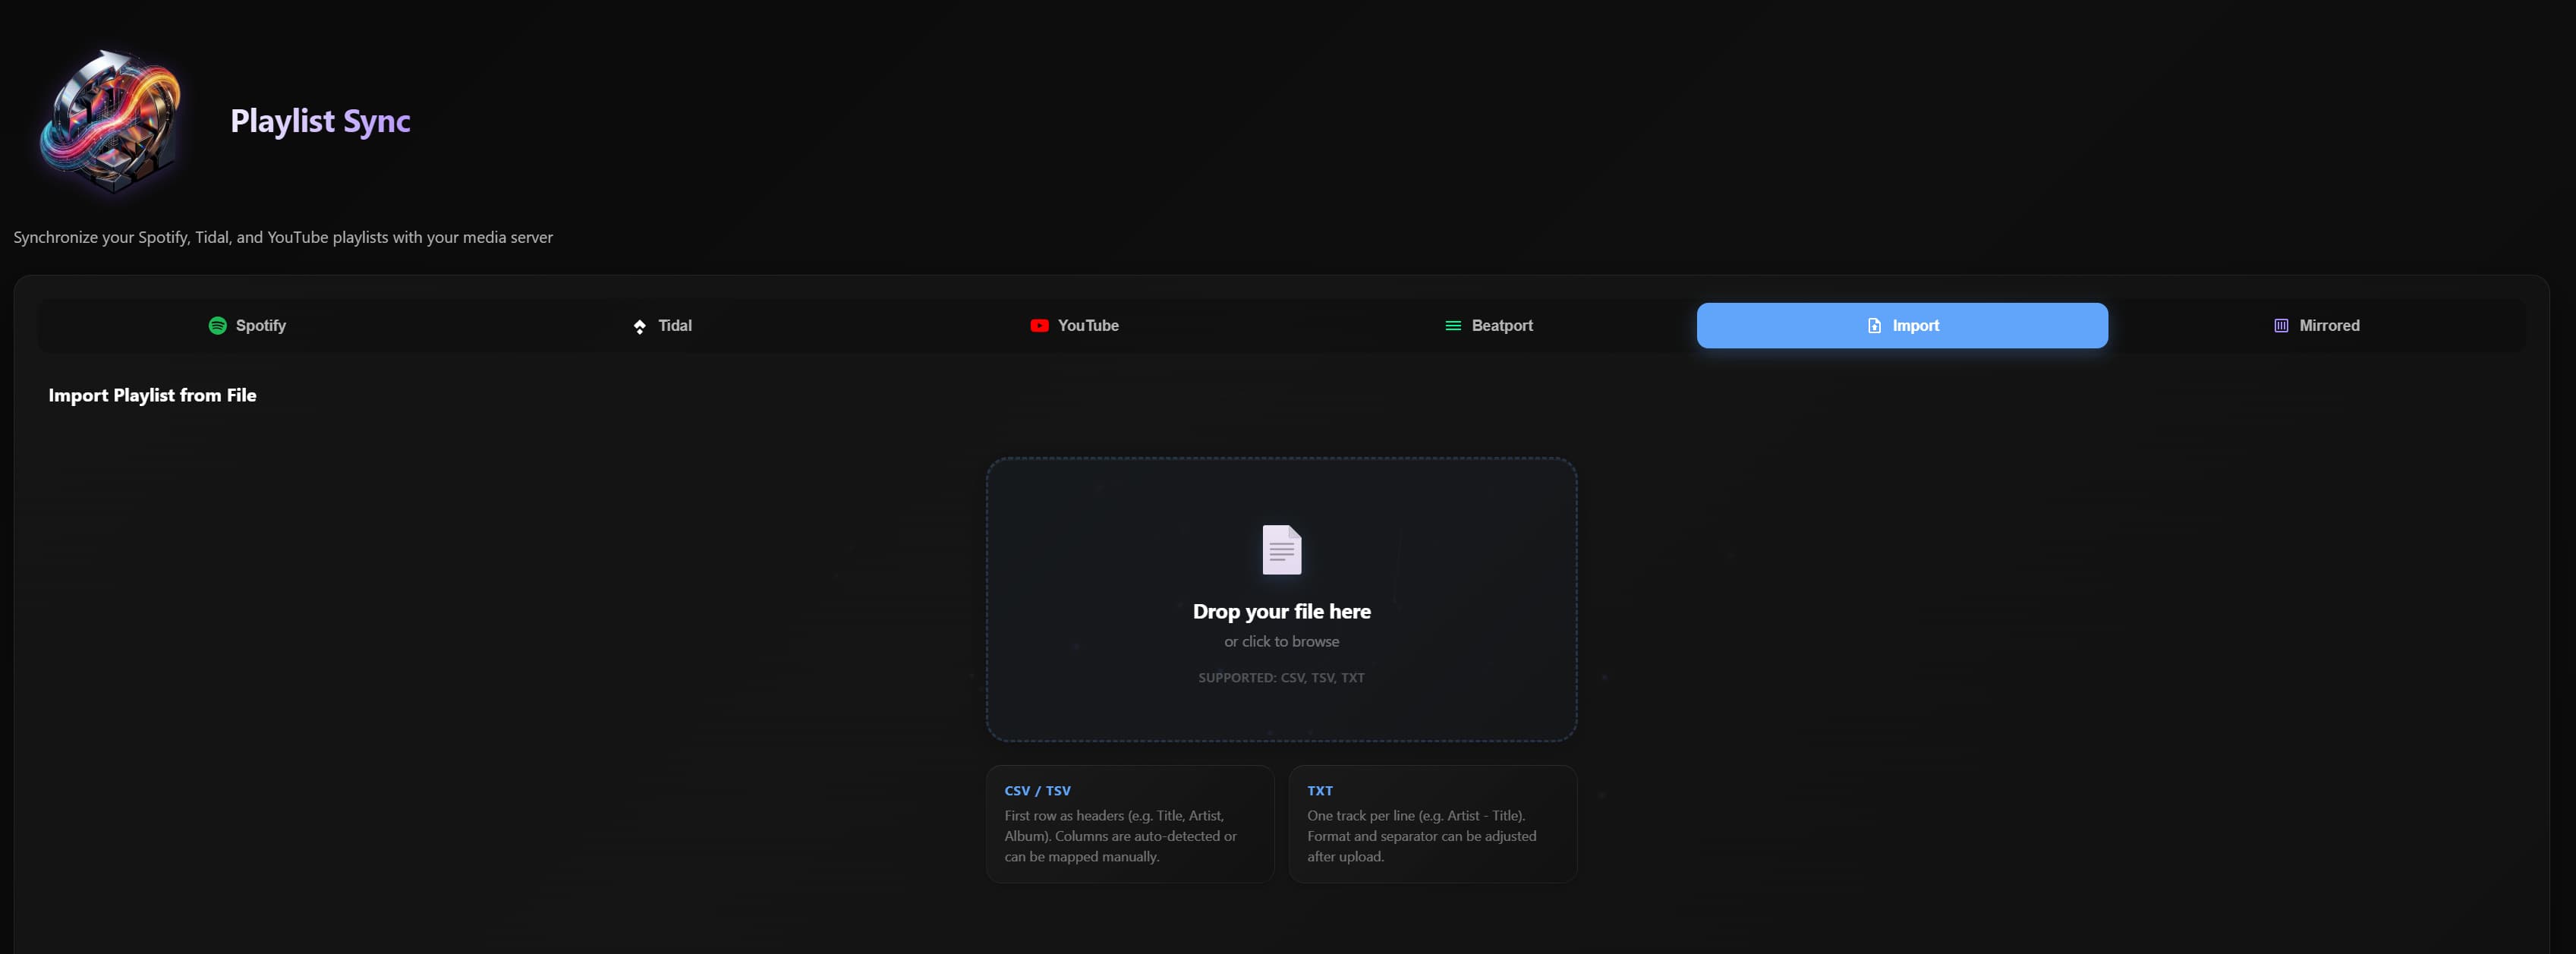Open the Tidal tab
The height and width of the screenshot is (954, 2576).
tap(675, 326)
